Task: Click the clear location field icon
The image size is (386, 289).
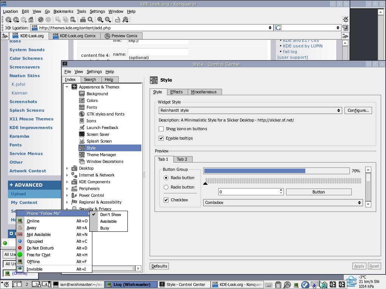Action: [x=8, y=28]
